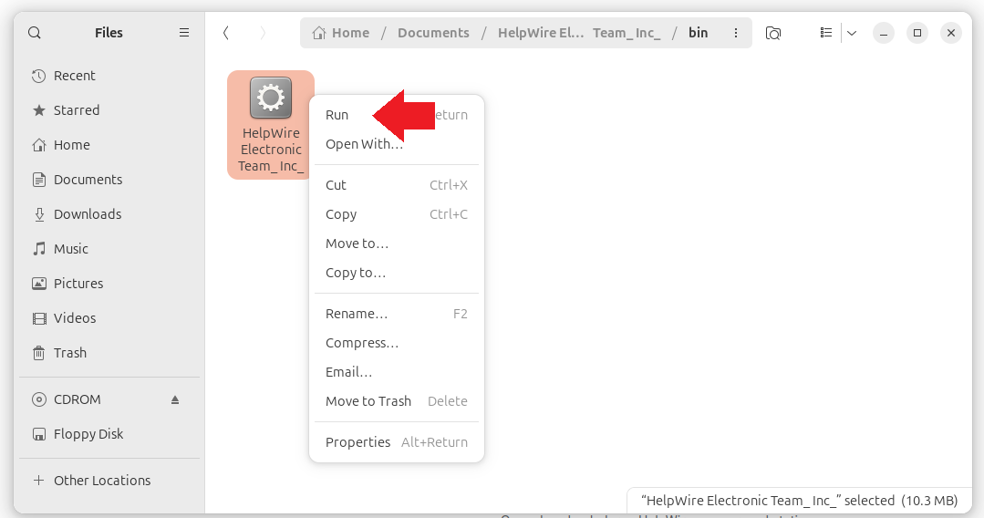
Task: Switch to list view icon
Action: pyautogui.click(x=826, y=33)
